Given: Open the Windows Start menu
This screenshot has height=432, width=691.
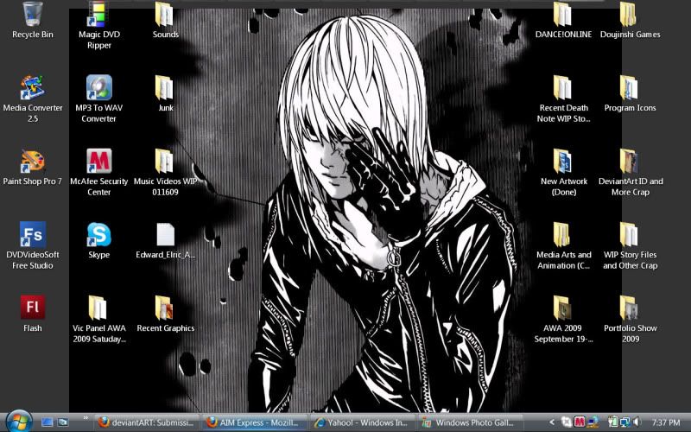Looking at the screenshot, I should pos(18,421).
